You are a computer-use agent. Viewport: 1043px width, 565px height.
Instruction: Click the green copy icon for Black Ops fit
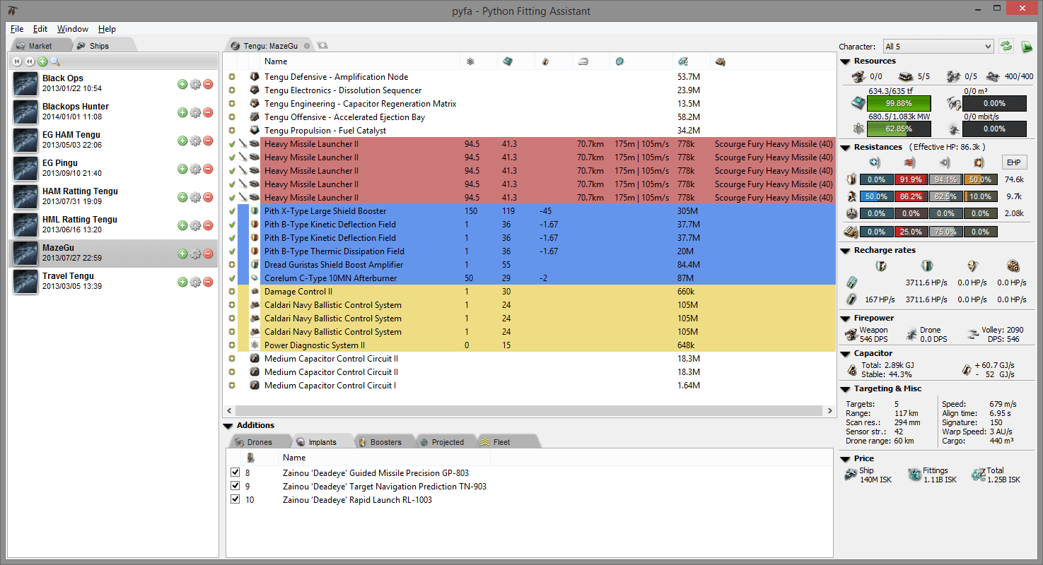point(182,84)
